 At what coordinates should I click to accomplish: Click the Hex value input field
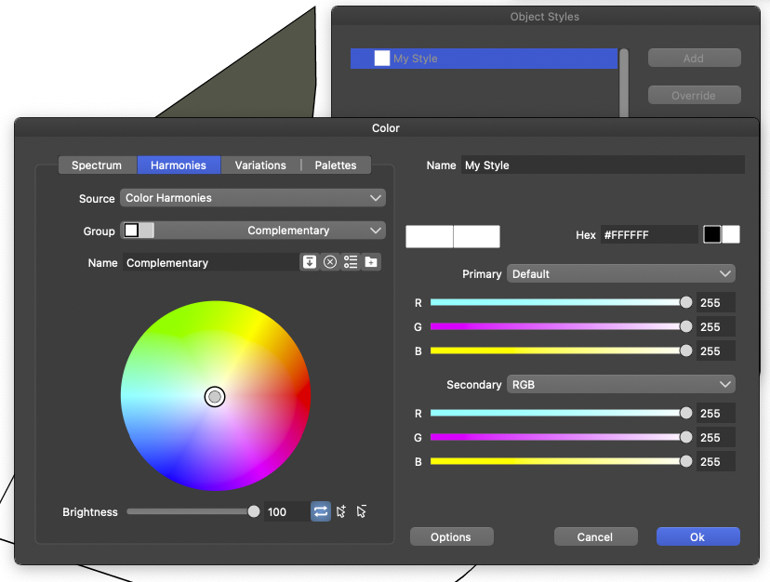tap(648, 235)
